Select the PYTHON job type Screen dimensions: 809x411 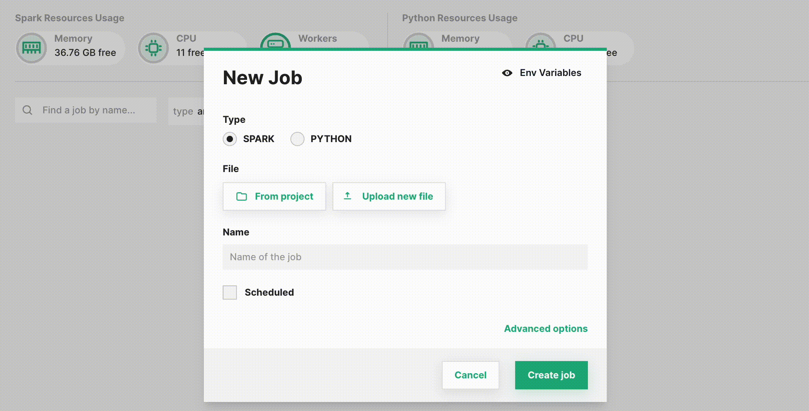[x=297, y=139]
